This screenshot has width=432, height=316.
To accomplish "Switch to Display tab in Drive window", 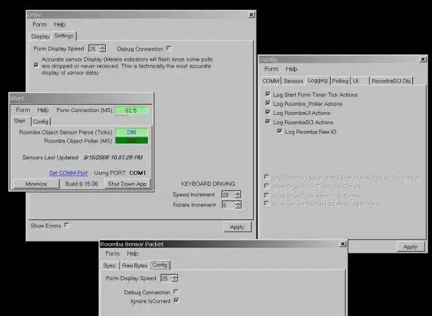I will point(40,36).
